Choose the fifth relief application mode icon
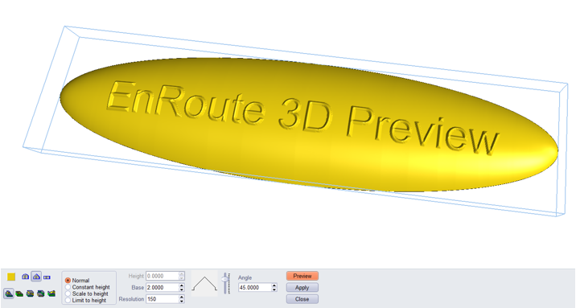Screen dimensions: 576x308 [51, 294]
